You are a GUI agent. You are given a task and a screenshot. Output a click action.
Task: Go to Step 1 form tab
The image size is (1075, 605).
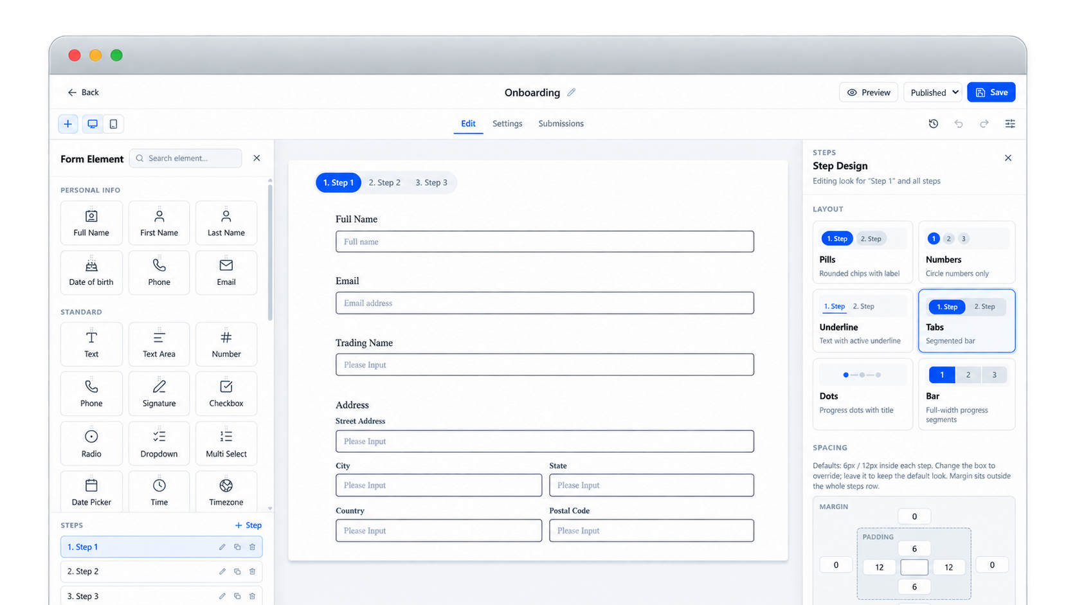338,183
